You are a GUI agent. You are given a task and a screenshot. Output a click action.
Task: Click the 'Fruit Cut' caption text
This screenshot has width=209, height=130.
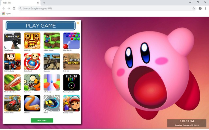coord(66,71)
